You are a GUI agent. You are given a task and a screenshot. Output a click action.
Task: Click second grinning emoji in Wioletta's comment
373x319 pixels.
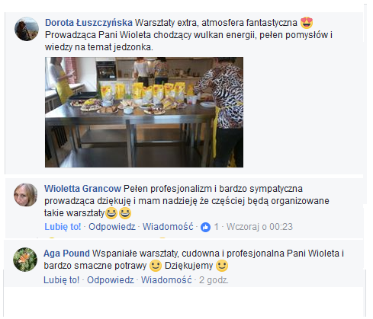point(125,213)
